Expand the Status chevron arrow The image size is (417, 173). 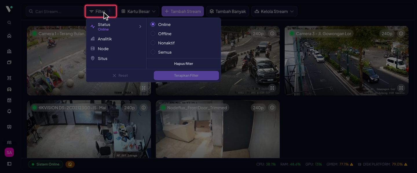click(x=140, y=27)
